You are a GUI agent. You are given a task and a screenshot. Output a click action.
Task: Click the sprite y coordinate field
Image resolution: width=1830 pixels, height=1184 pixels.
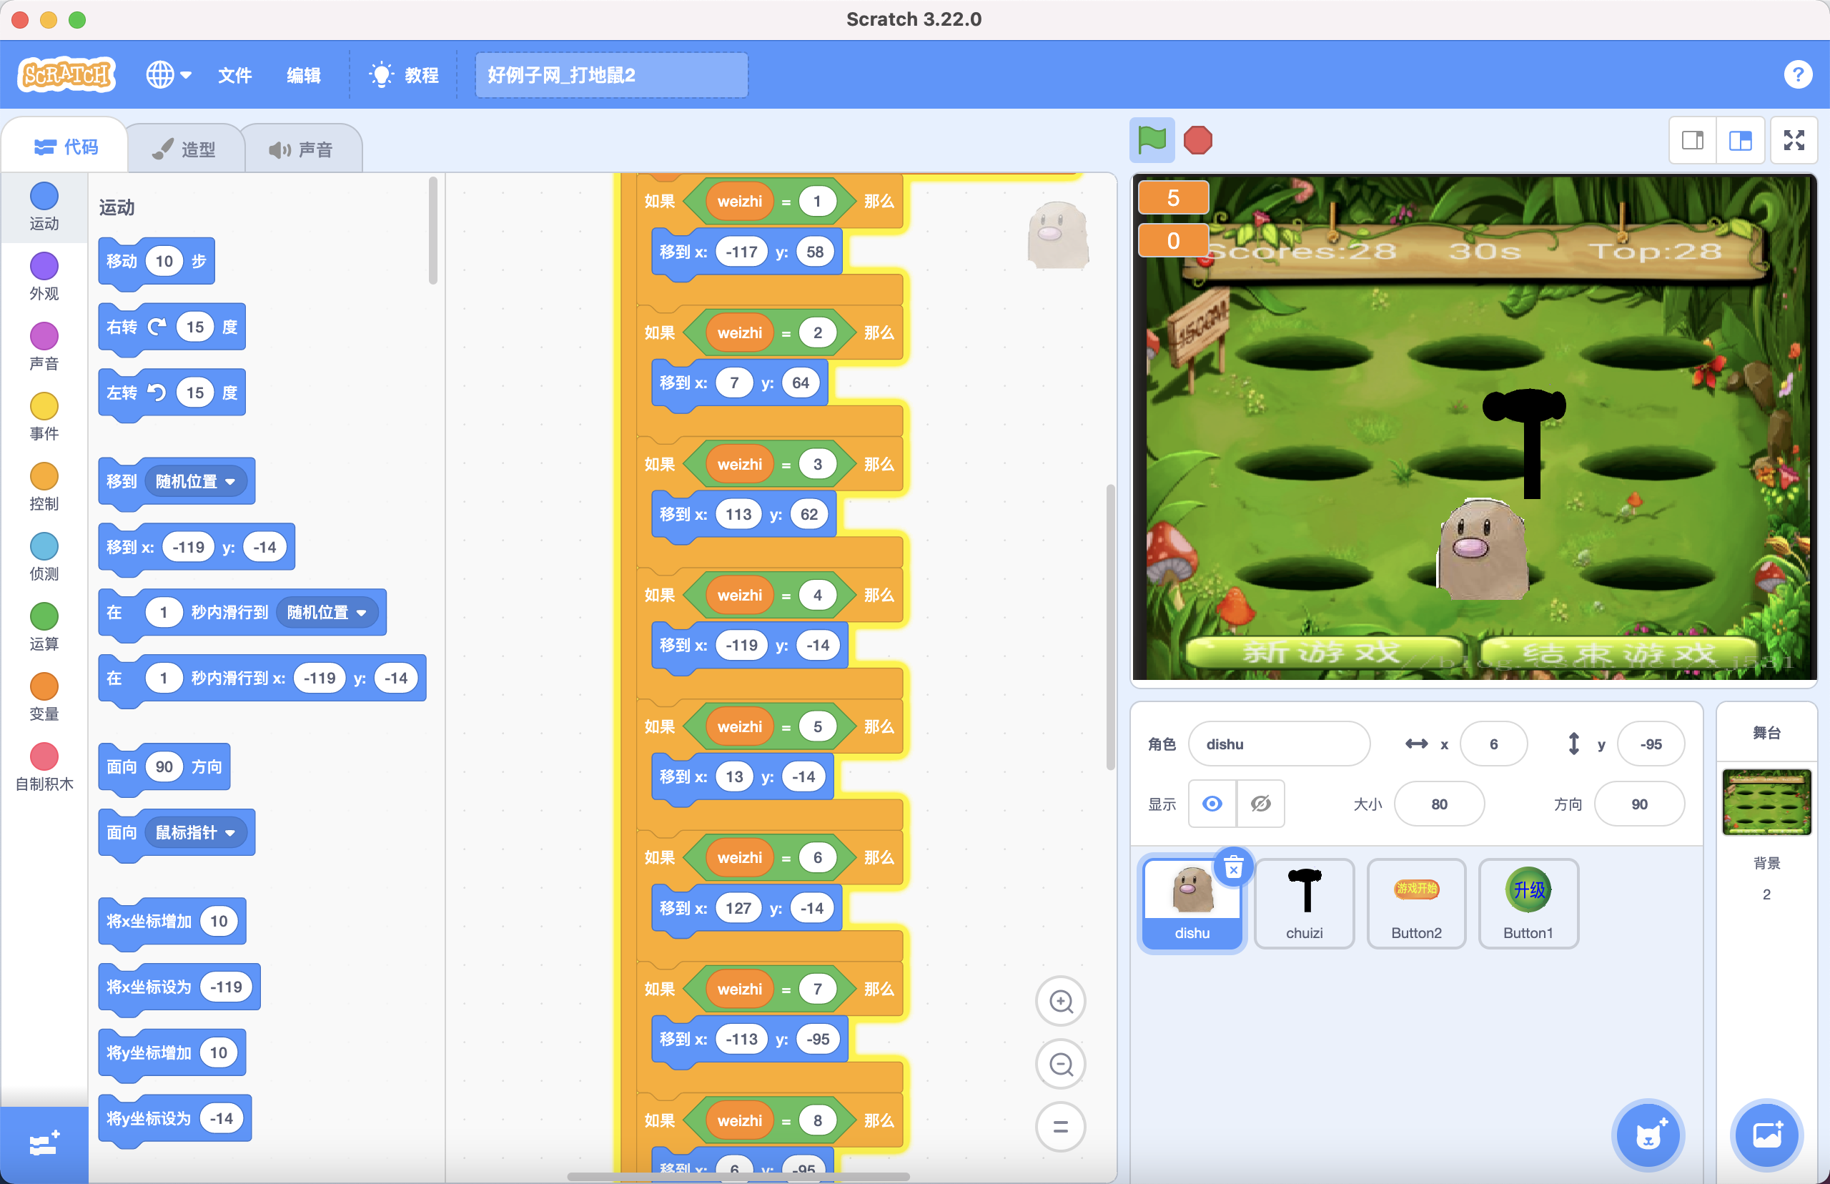point(1651,744)
